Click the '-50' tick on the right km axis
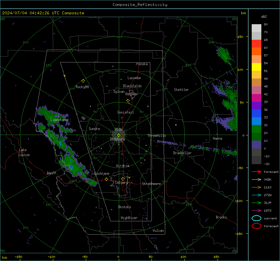 pos(240,168)
